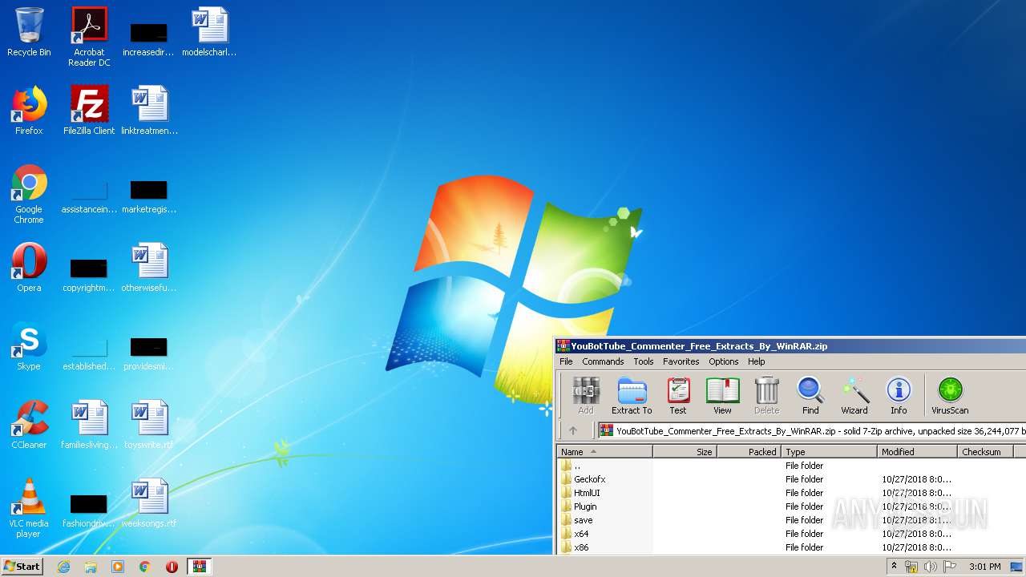Click the archive path address field

(x=812, y=430)
